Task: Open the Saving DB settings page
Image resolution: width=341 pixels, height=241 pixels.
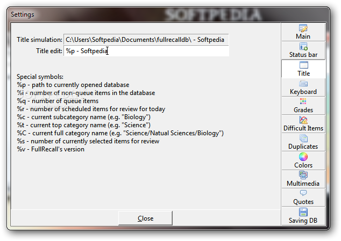Action: [x=303, y=216]
